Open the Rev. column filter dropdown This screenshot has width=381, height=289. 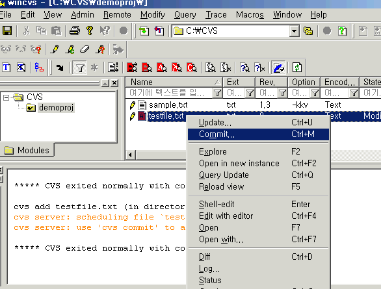282,93
